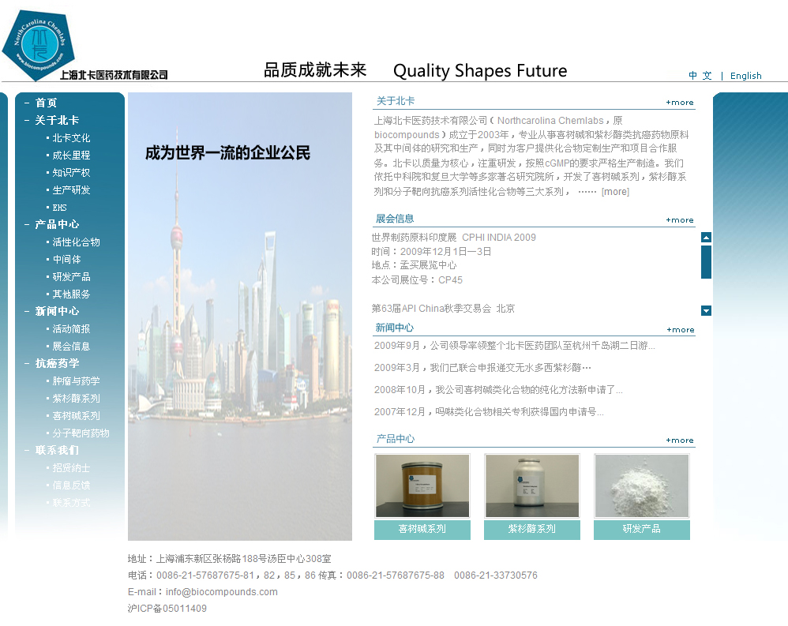Click the exhibition box scrollbar thumb
The image size is (788, 626).
coord(706,262)
